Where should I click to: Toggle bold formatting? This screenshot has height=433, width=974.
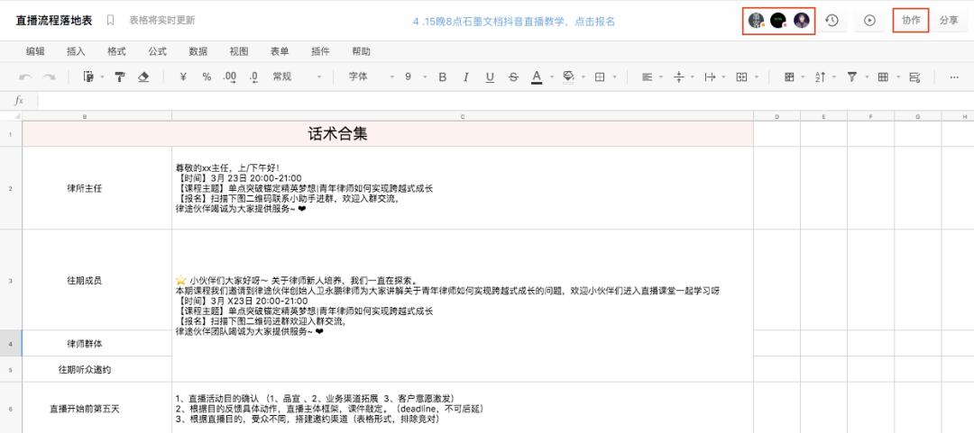443,77
